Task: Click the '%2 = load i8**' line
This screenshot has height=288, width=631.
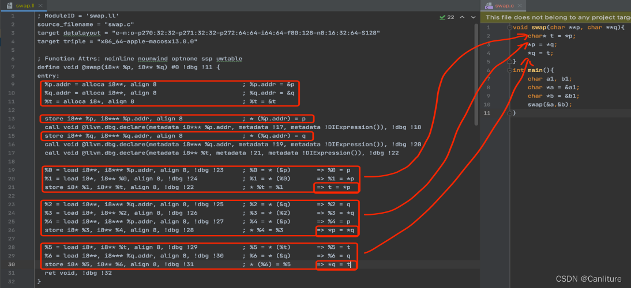Action: coord(134,204)
